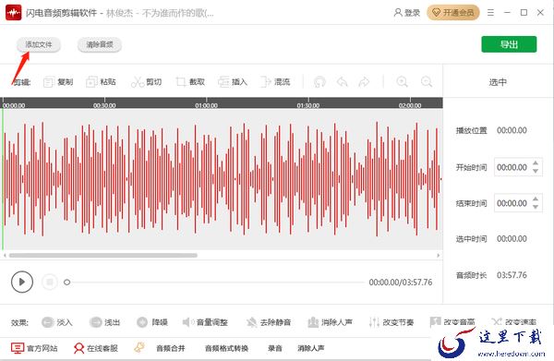Open 改变速率 speed change effect

click(x=513, y=322)
